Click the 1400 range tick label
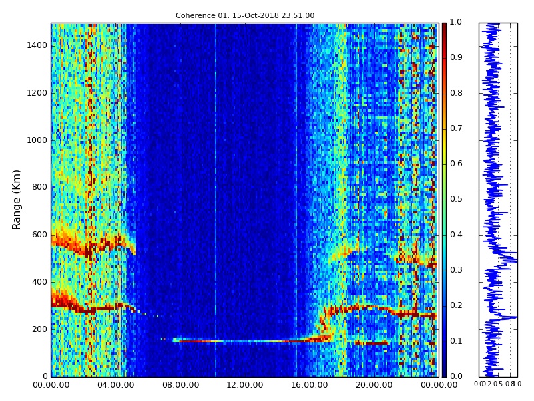 [37, 45]
